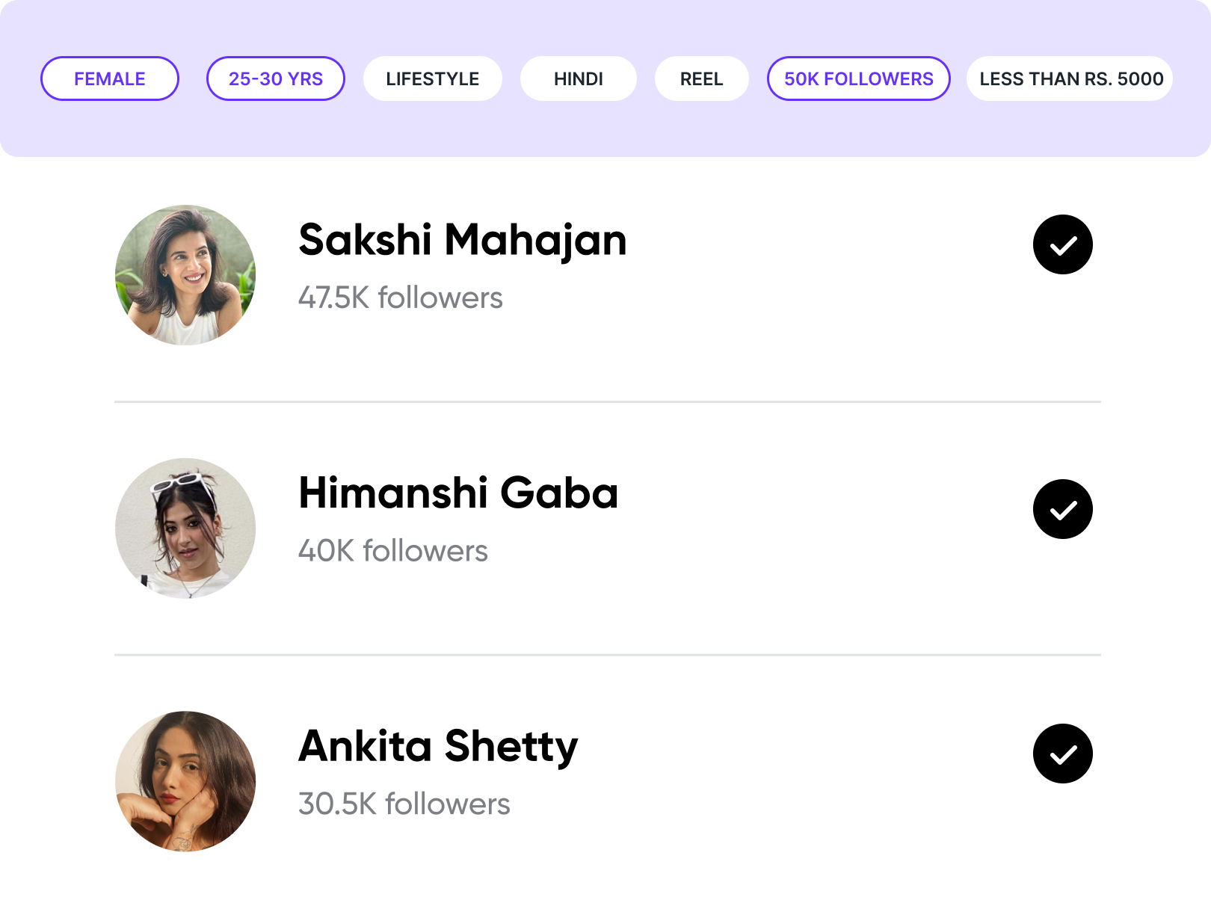Pick the REEL content type chip
1211x915 pixels.
pyautogui.click(x=702, y=78)
